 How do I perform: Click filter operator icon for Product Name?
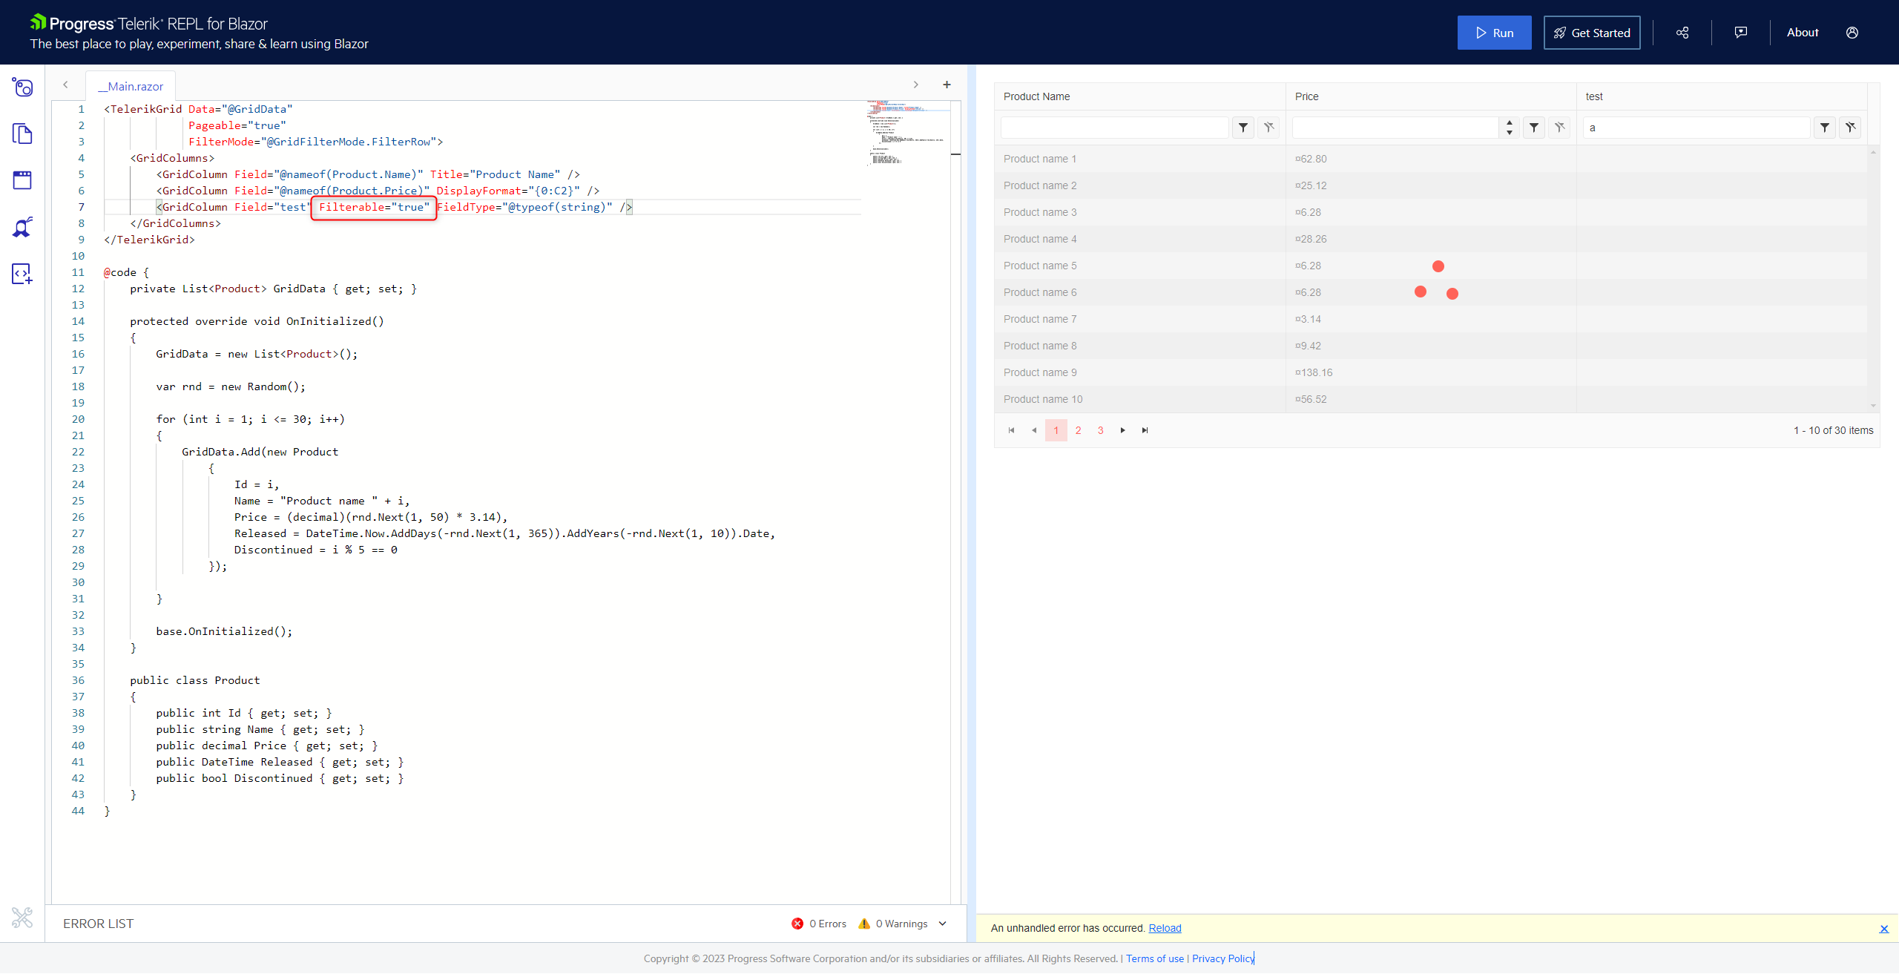pyautogui.click(x=1243, y=128)
